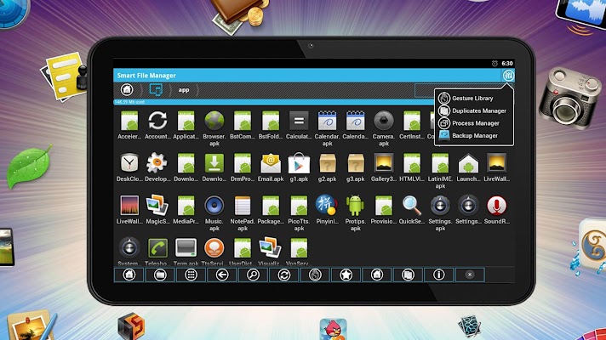Switch view with the grid toolbar button
606x340 pixels.
click(191, 275)
